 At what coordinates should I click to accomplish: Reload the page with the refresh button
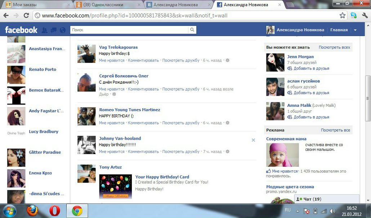pyautogui.click(x=26, y=16)
